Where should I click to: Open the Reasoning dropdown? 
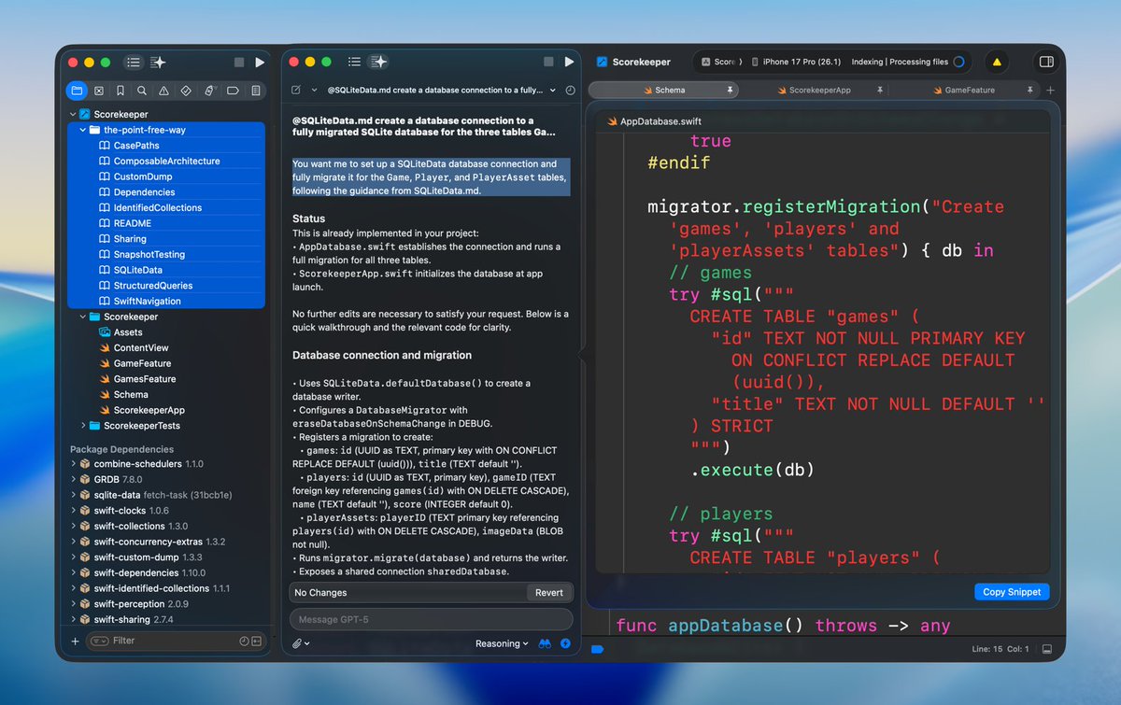point(502,643)
